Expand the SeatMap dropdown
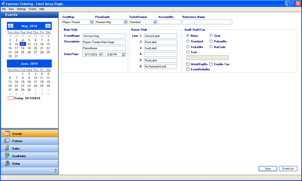The height and width of the screenshot is (181, 302). [x=91, y=22]
